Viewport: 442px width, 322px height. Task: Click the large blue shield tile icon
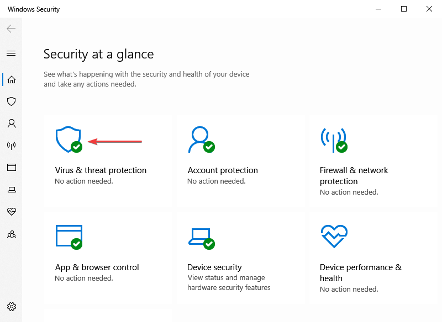[69, 140]
